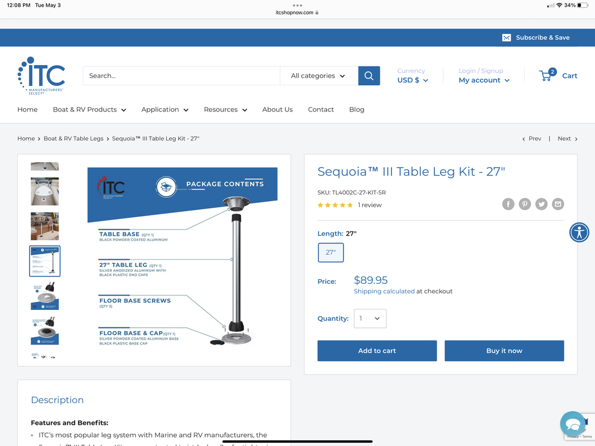
Task: Expand the Application menu
Action: (165, 110)
